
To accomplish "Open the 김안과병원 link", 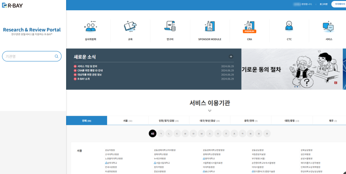I will tap(305, 154).
